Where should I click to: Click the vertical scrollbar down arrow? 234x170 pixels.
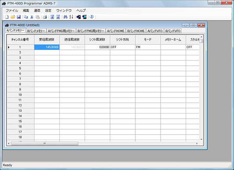click(x=202, y=139)
